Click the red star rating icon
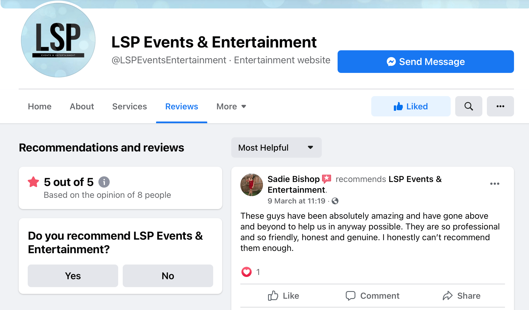529x310 pixels. click(x=33, y=182)
